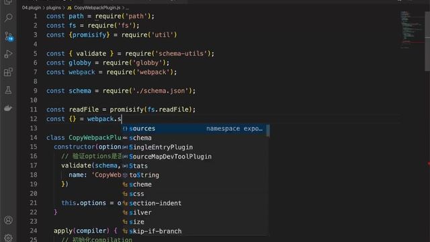Click 'validate' identifier on line 5
Screen dimensions: 430x242
[x=91, y=54]
